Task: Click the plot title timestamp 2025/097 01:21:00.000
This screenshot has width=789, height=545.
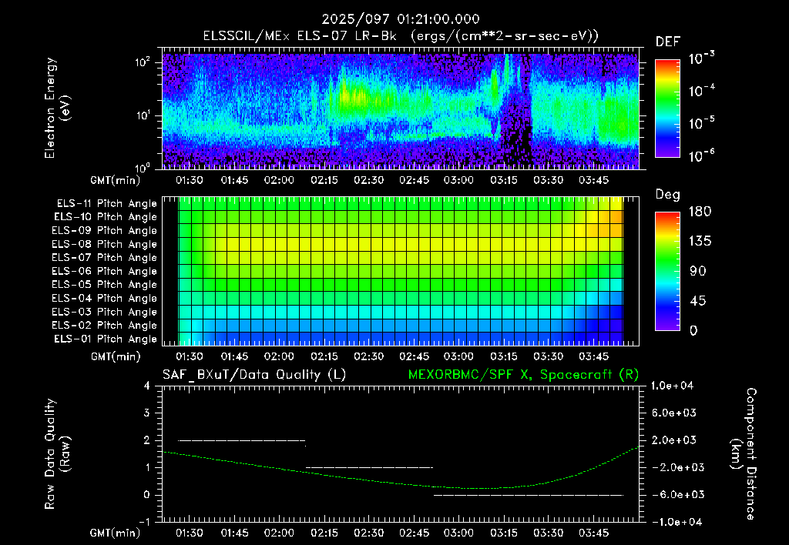Action: tap(401, 19)
